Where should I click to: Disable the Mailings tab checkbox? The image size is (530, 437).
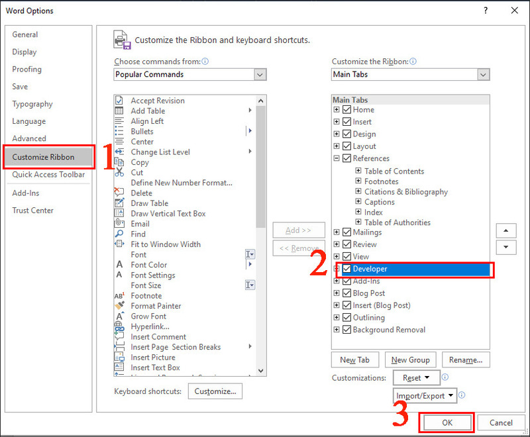coord(347,232)
